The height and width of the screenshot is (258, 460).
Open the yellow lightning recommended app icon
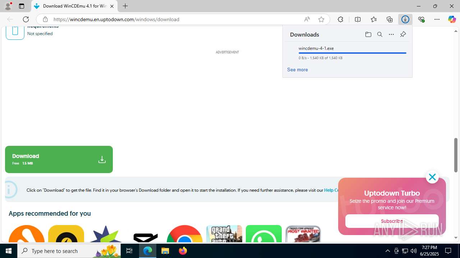pos(66,234)
